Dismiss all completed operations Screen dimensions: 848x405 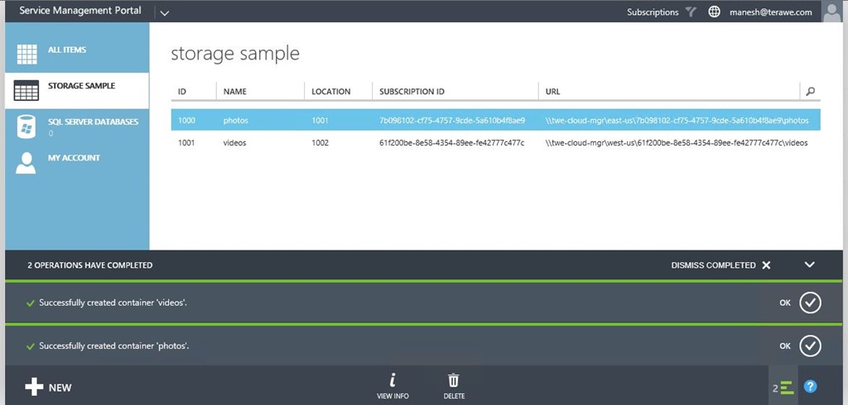point(720,265)
